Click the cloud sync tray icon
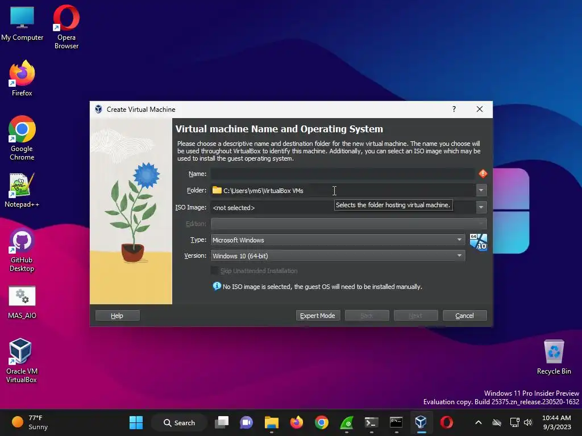Screen dimensions: 582x436 (x=497, y=422)
